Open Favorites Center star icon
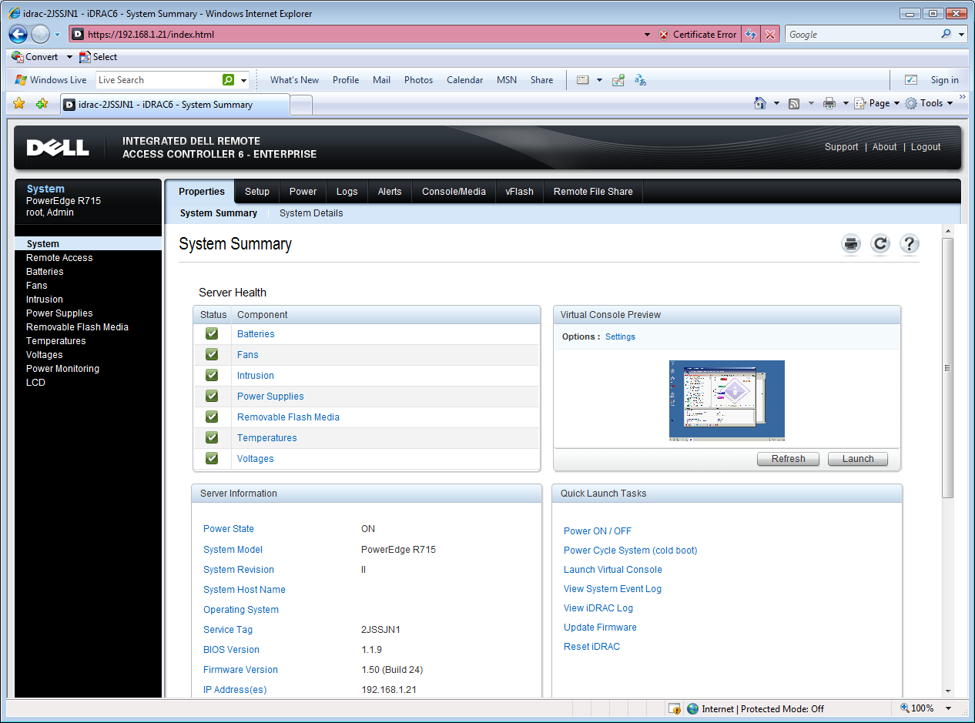 19,104
